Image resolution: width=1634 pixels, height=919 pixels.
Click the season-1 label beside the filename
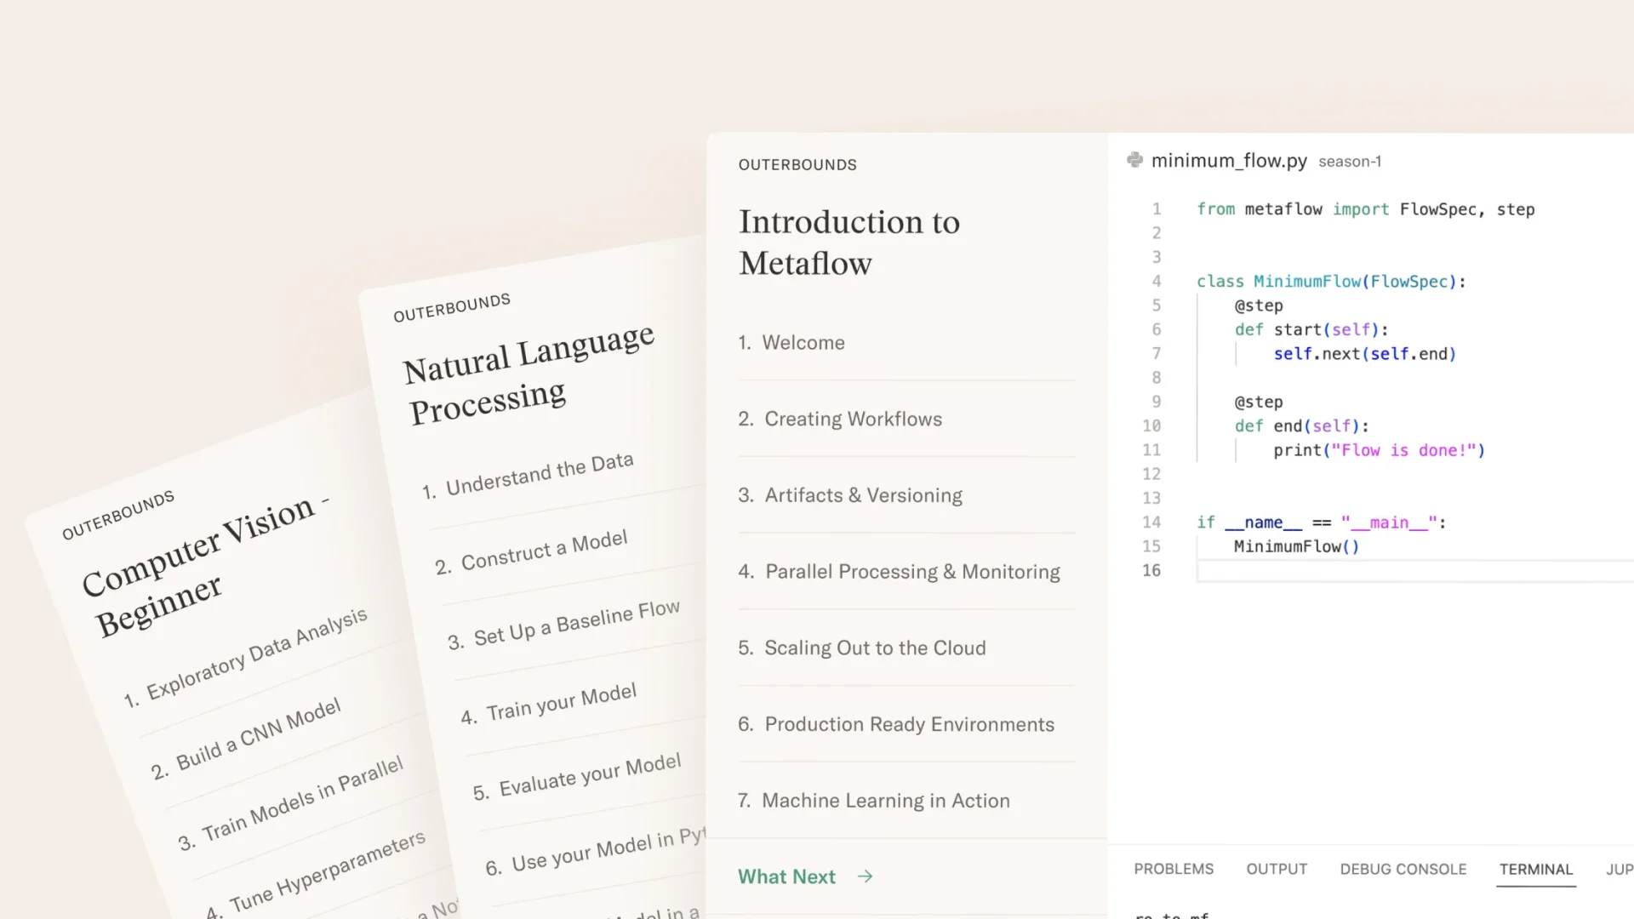pyautogui.click(x=1350, y=162)
